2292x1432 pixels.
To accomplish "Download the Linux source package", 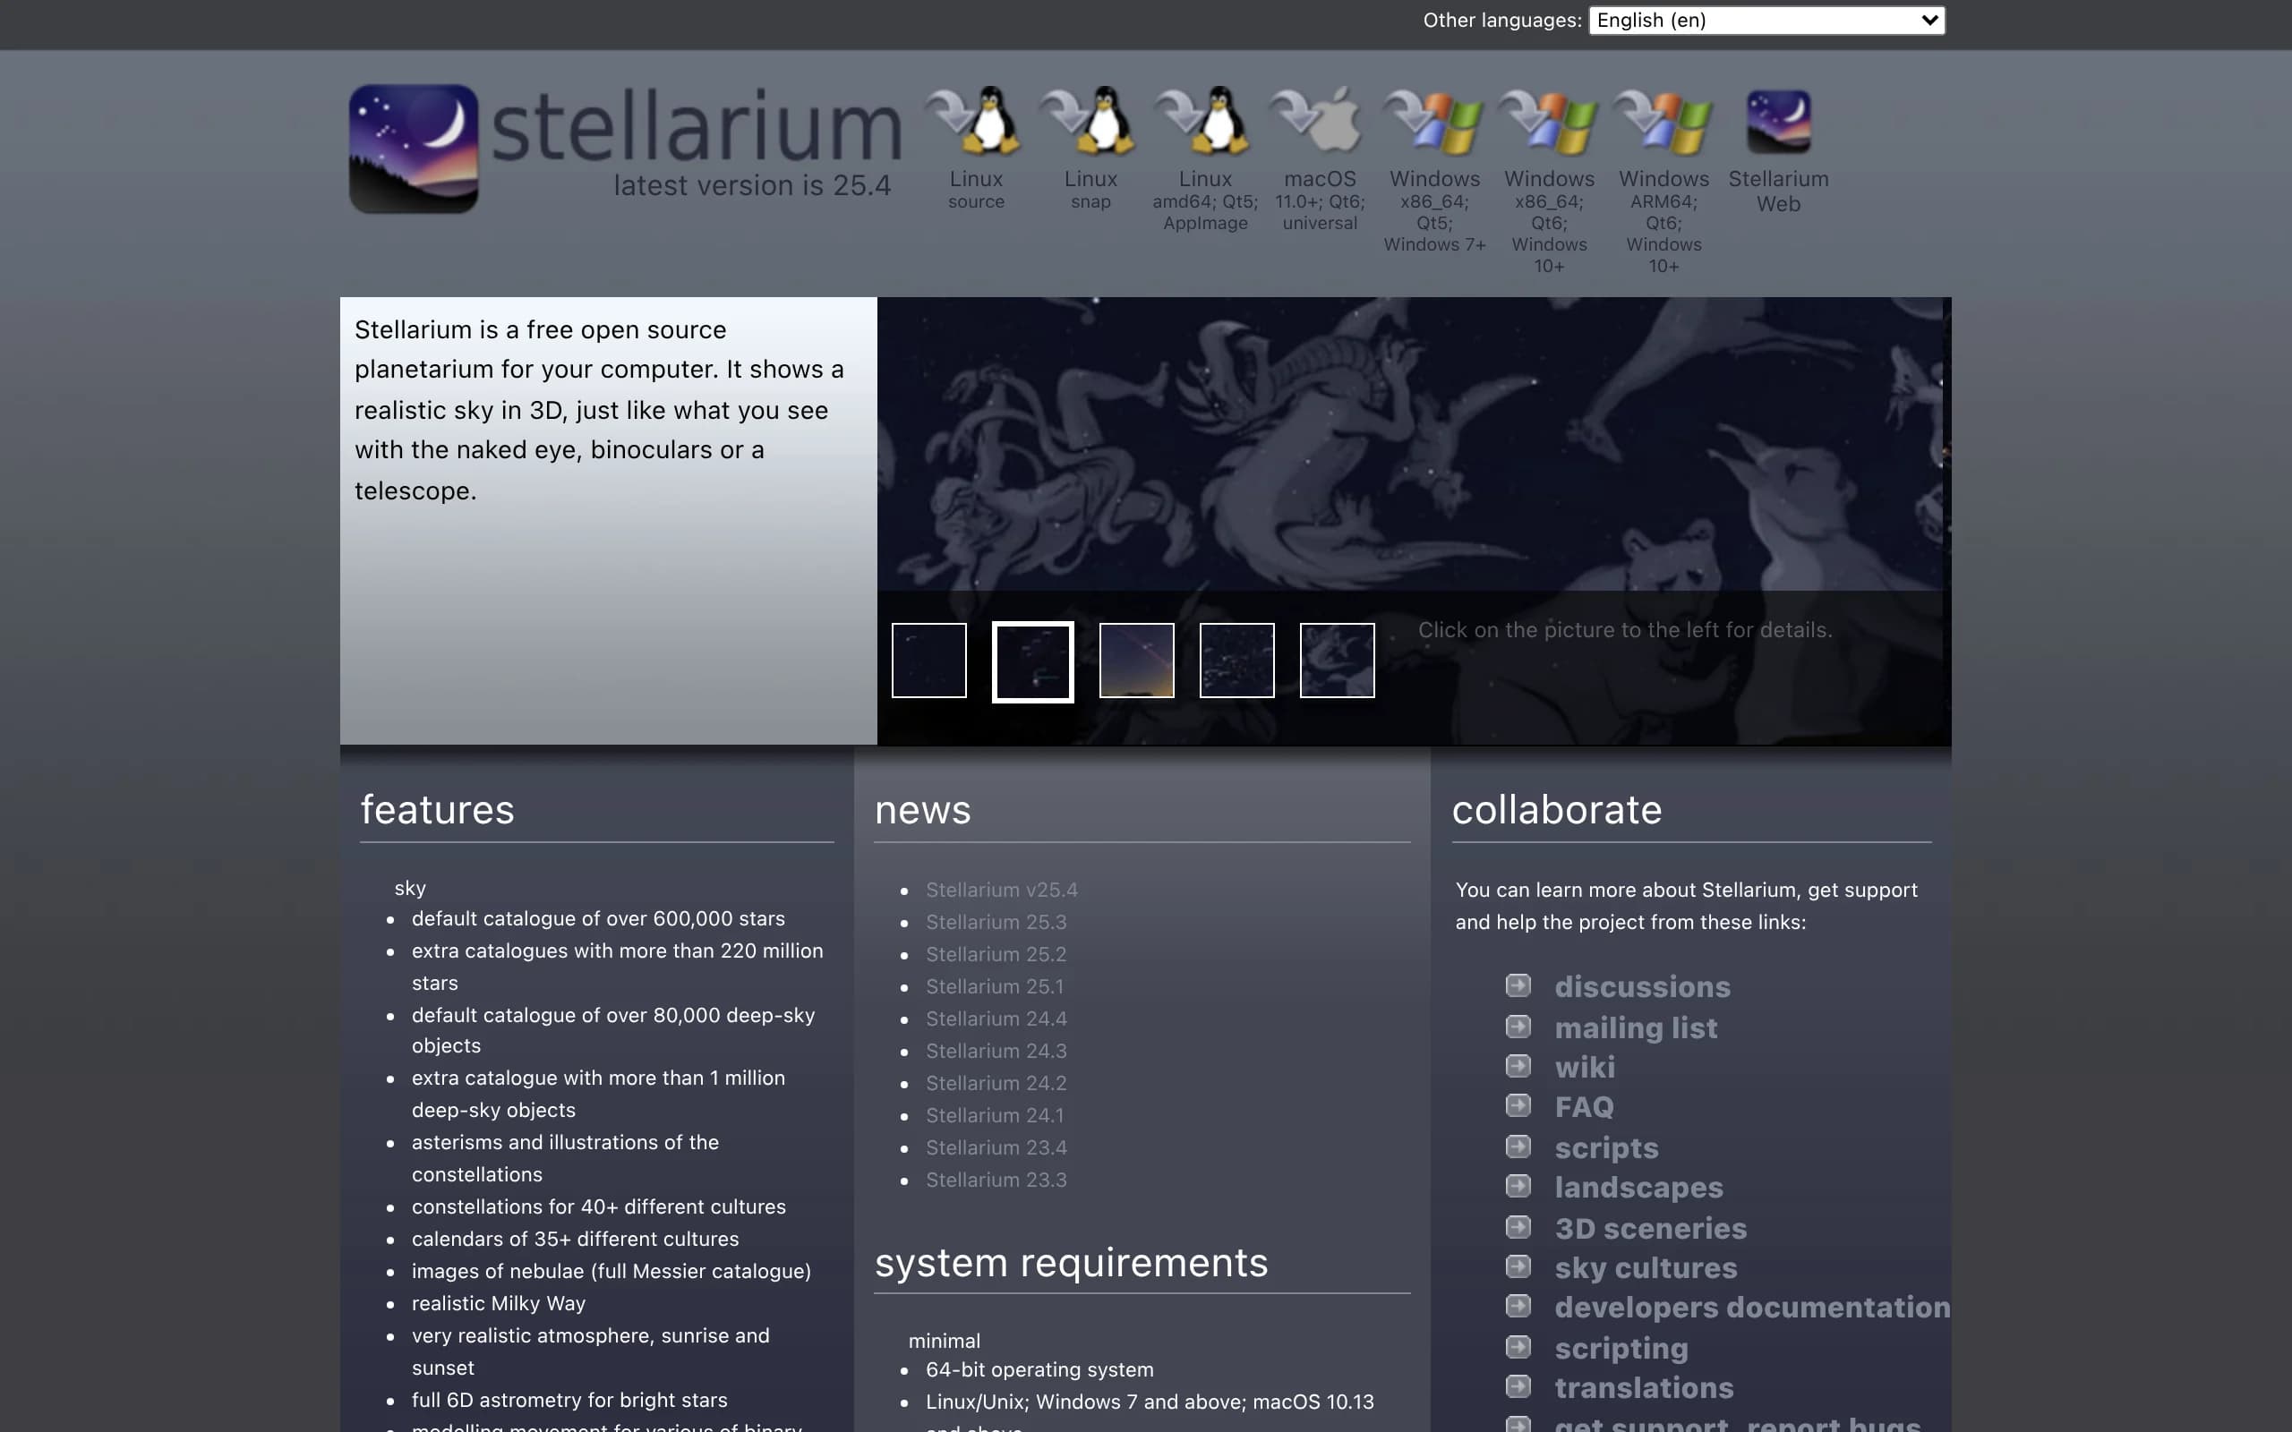I will coord(976,149).
